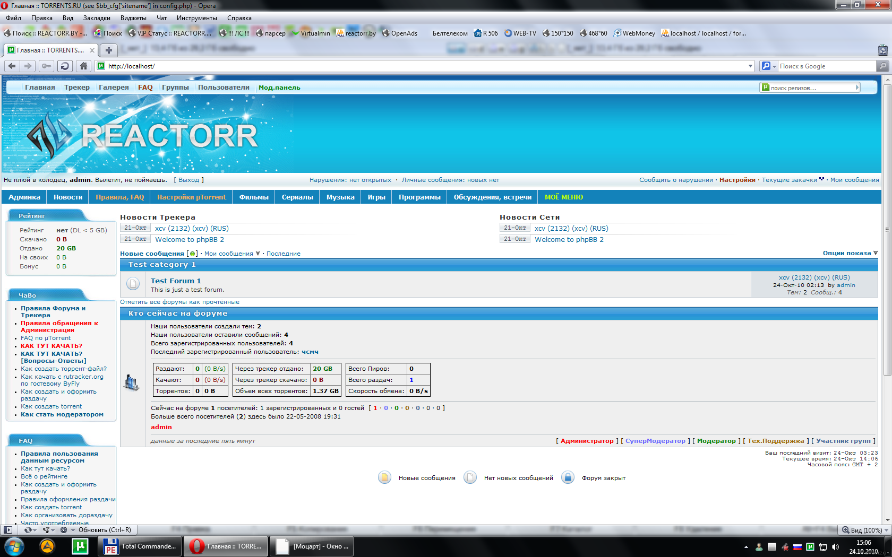Viewport: 892px width, 557px height.
Task: Open the Закладки menu
Action: [x=97, y=18]
